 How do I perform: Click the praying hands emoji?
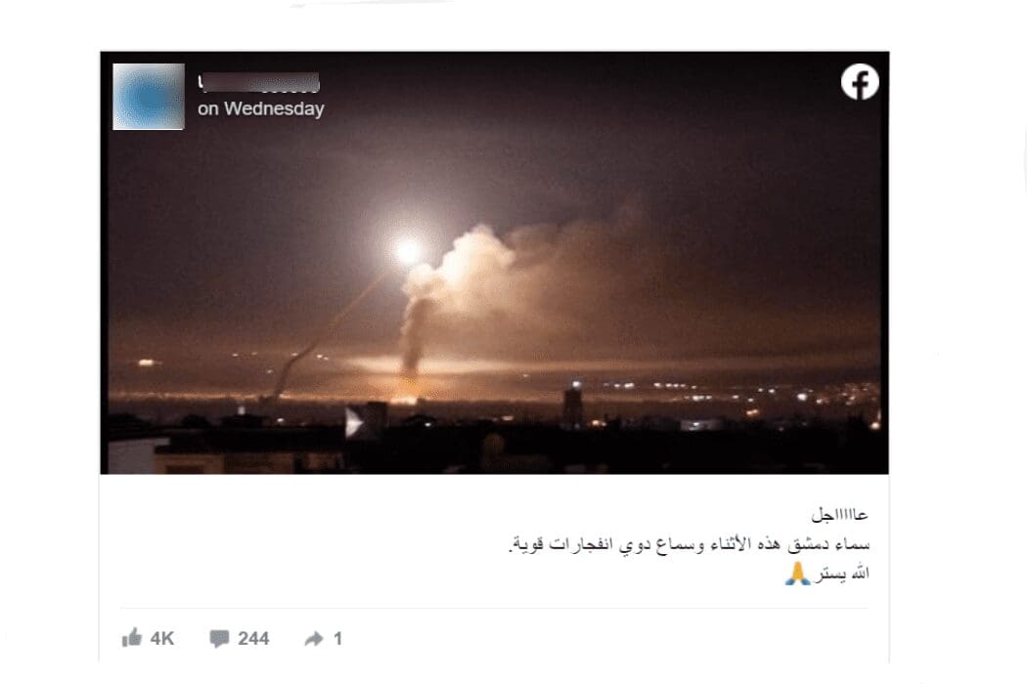coord(797,574)
